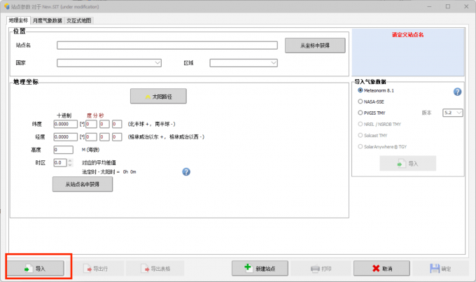Click the red 请定义站点名 warning text
Image resolution: width=476 pixels, height=282 pixels.
(407, 34)
